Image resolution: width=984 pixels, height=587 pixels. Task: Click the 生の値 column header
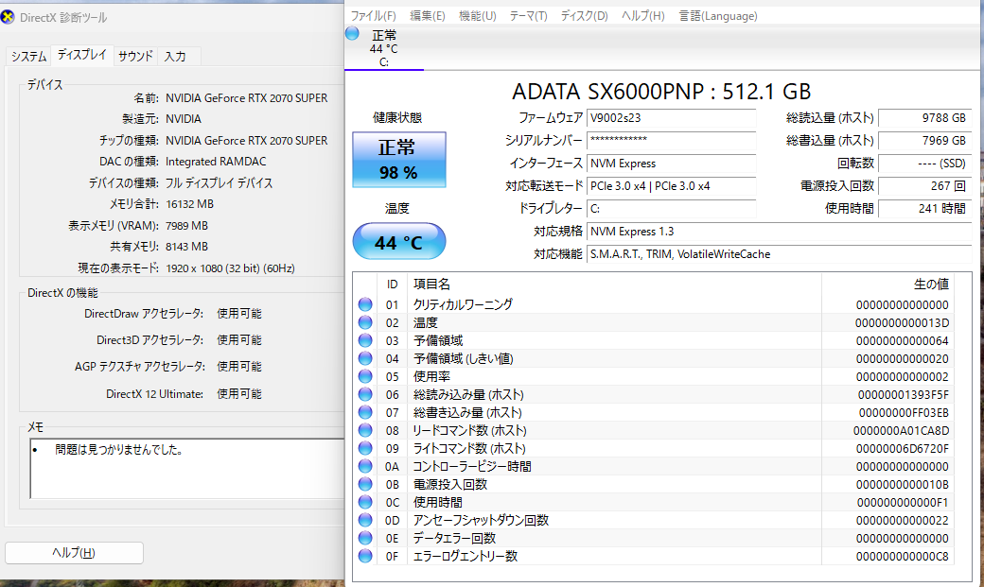(x=888, y=285)
